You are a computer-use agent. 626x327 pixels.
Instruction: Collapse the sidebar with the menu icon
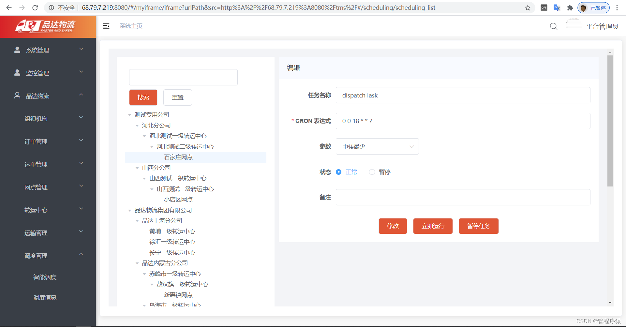106,26
